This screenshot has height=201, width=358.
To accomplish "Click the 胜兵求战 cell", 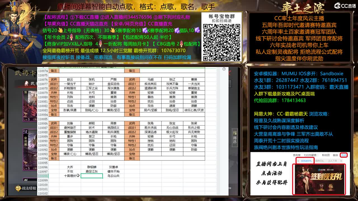I will pos(150,128).
